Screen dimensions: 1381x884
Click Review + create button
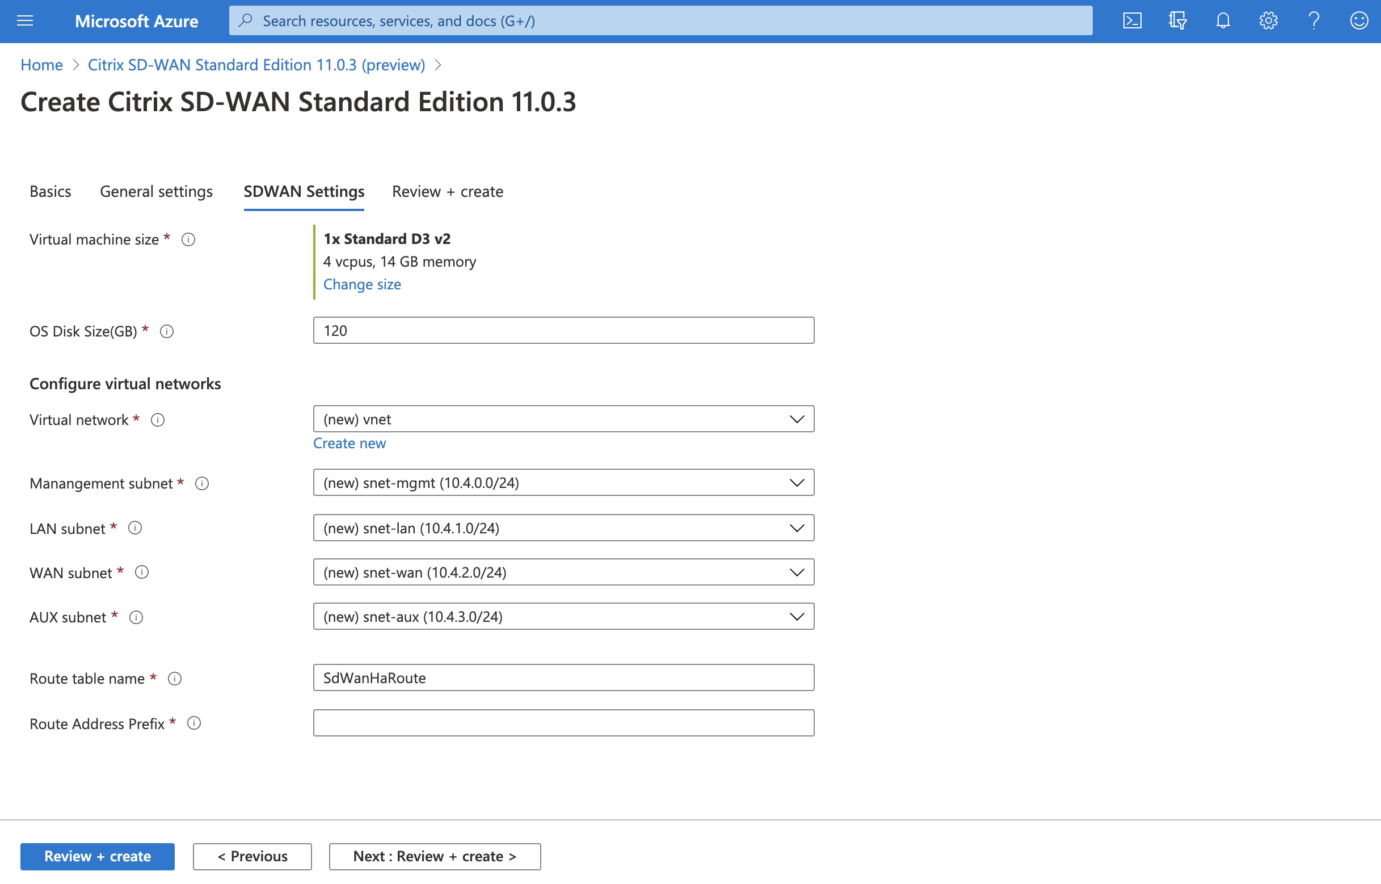coord(98,856)
